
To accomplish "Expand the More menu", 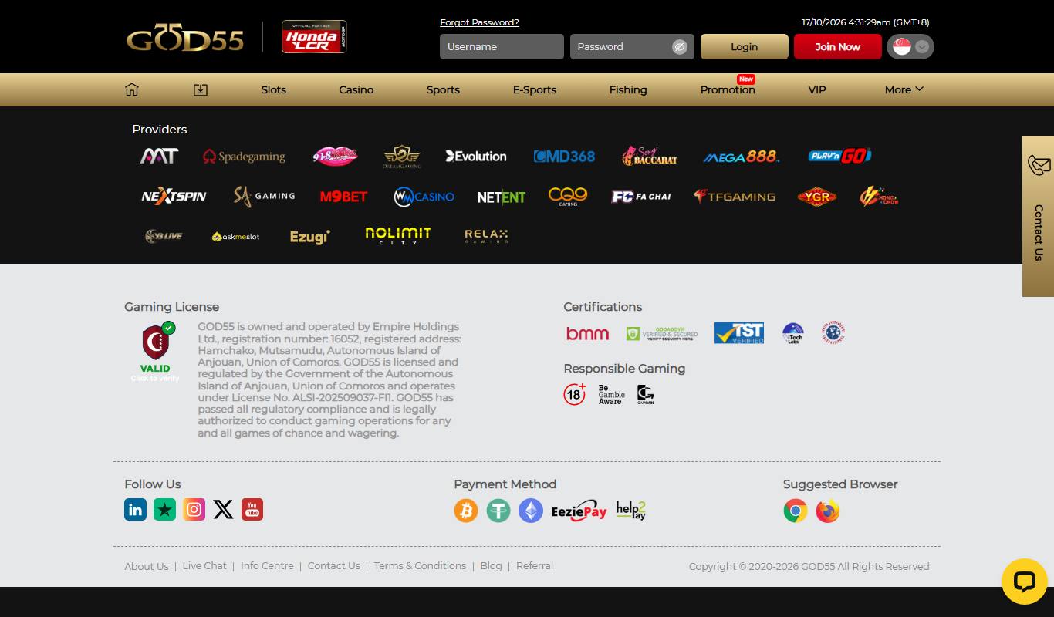I will click(904, 89).
